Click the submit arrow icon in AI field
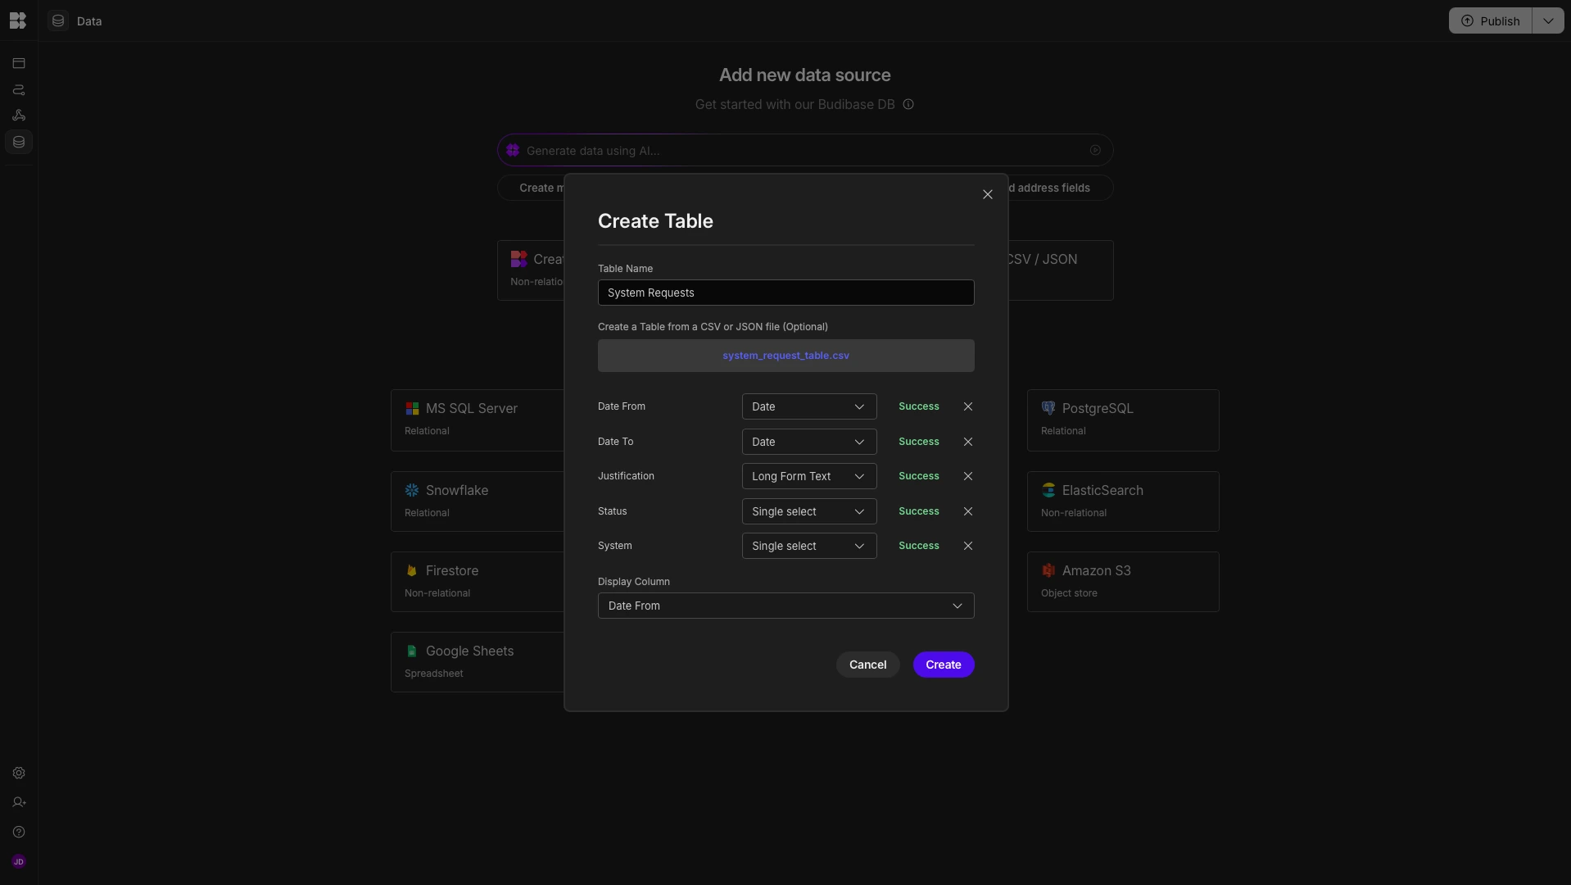 1095,150
